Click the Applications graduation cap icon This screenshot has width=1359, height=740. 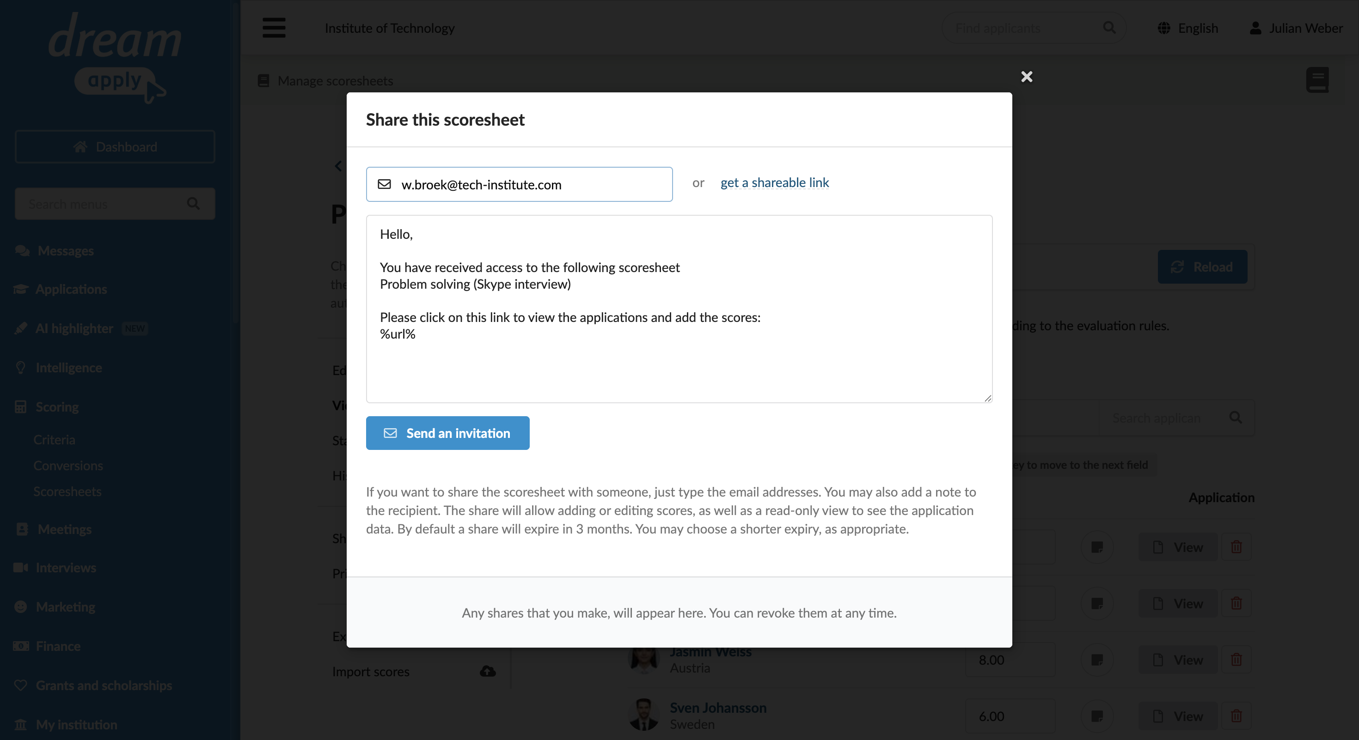[x=21, y=289]
